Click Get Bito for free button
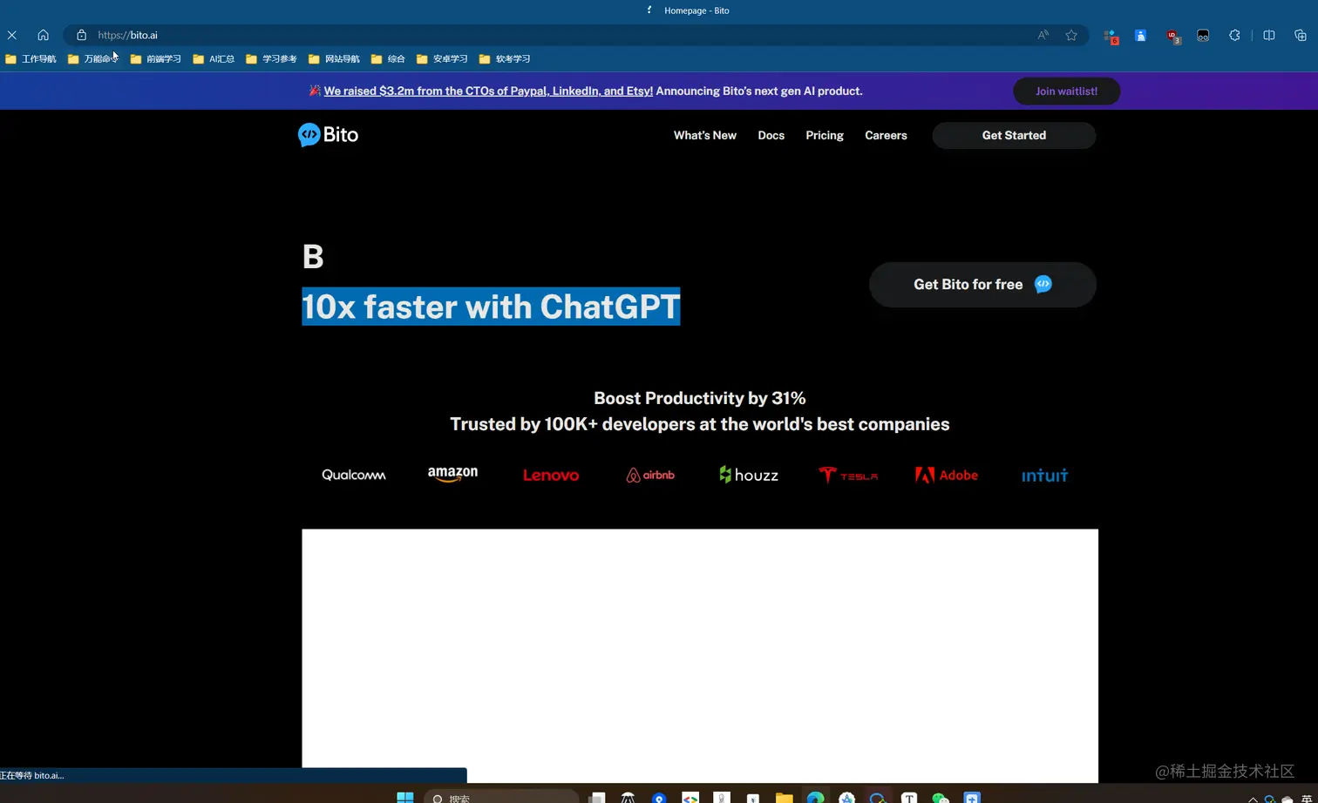The image size is (1318, 803). [x=982, y=285]
